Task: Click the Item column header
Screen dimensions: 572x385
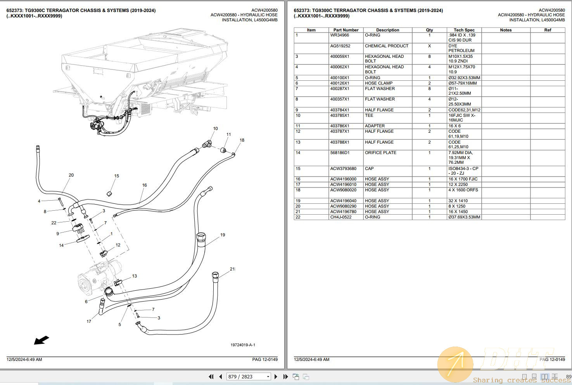Action: tap(311, 30)
